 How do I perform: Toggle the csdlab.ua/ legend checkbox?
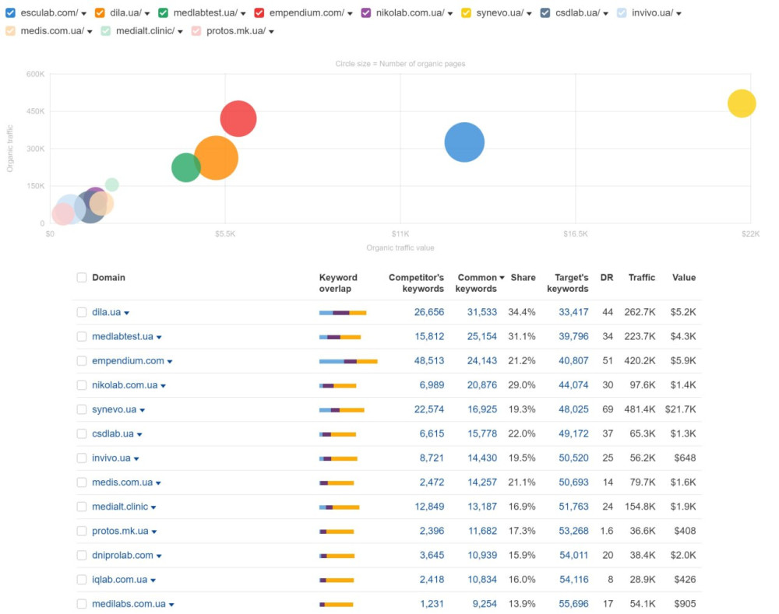(545, 13)
